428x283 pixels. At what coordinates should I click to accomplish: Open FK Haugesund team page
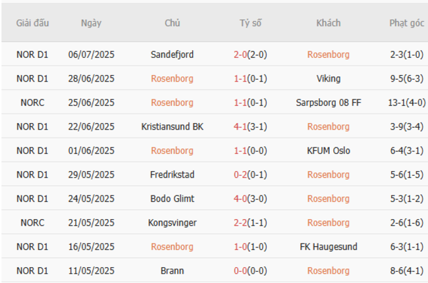click(328, 247)
